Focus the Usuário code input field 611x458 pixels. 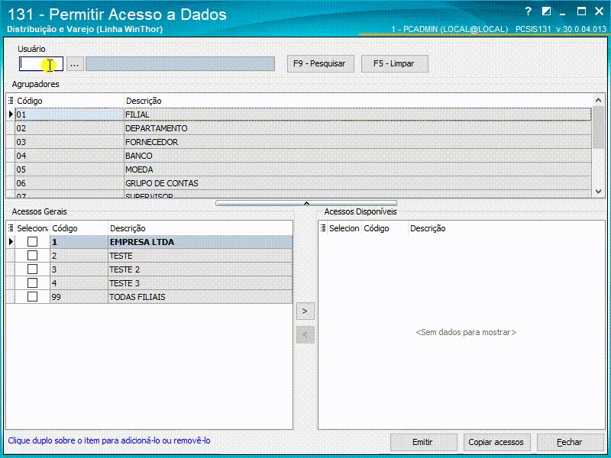[41, 64]
